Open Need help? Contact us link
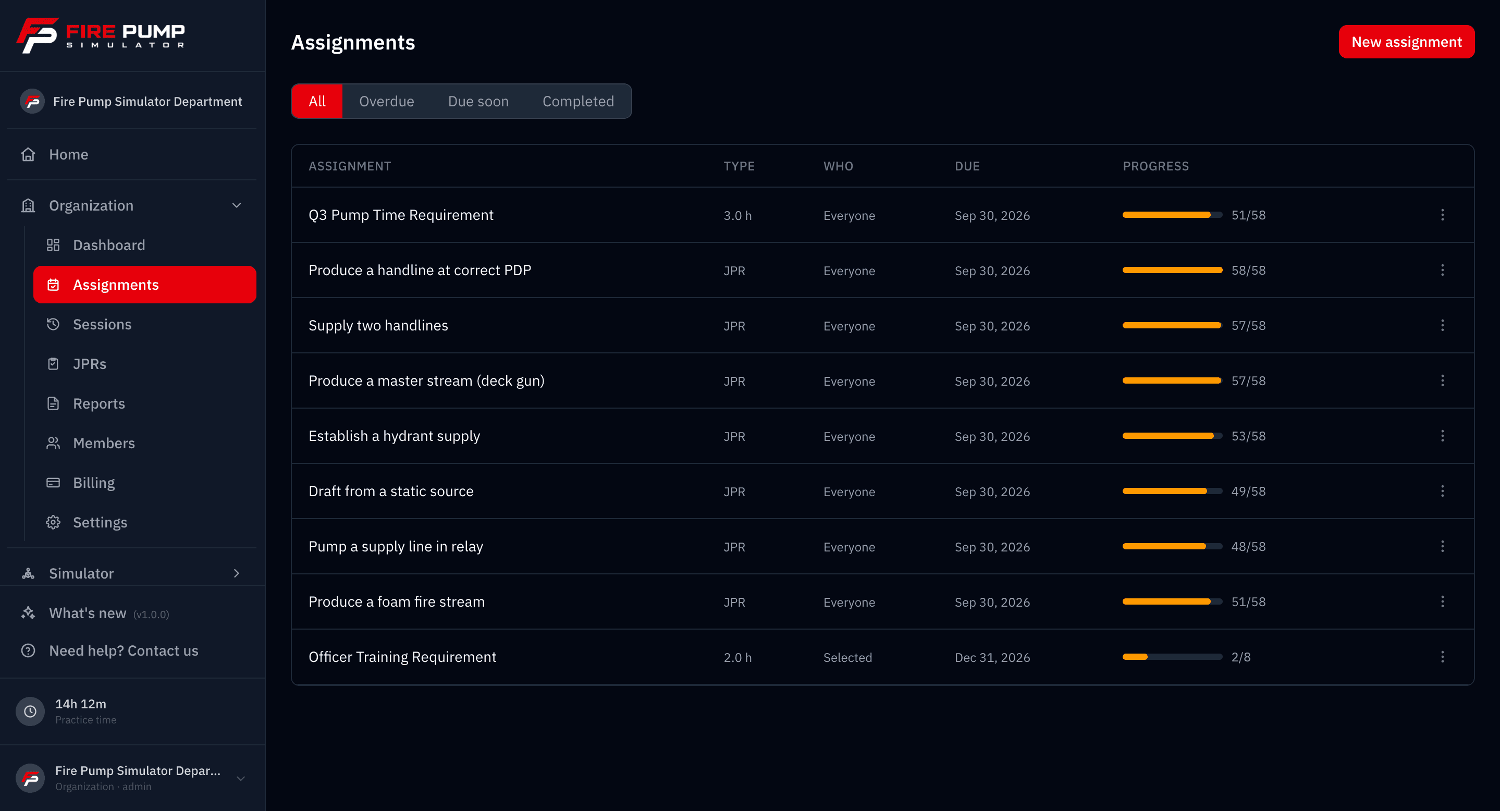 click(124, 650)
